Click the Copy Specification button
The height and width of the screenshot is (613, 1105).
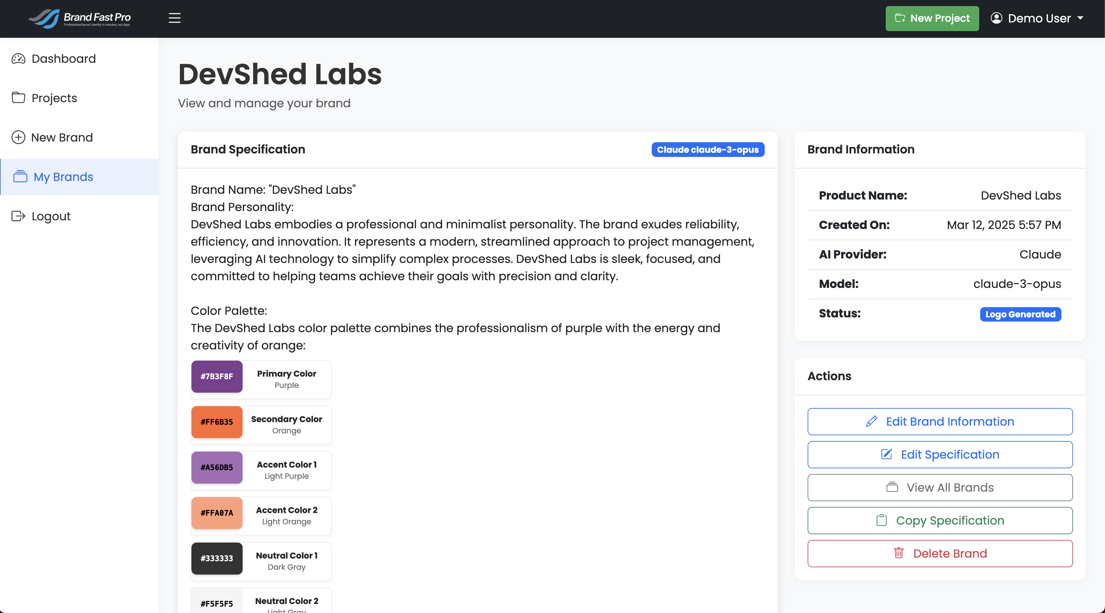pos(940,520)
